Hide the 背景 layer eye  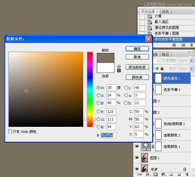[137, 169]
